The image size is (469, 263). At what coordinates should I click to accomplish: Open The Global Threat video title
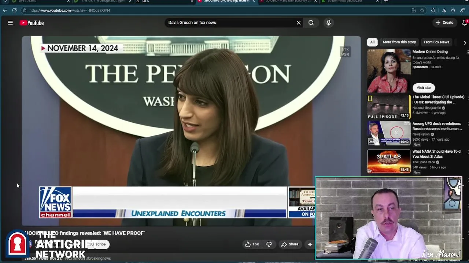(438, 100)
